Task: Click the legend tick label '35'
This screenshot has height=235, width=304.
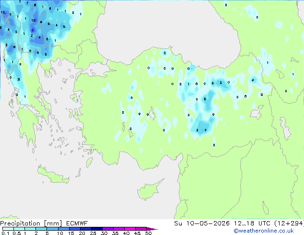Action: click(x=115, y=233)
